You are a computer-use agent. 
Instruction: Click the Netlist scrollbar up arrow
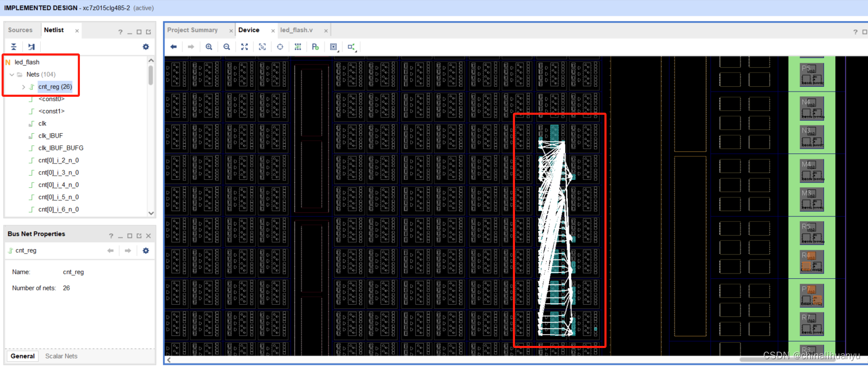[151, 60]
